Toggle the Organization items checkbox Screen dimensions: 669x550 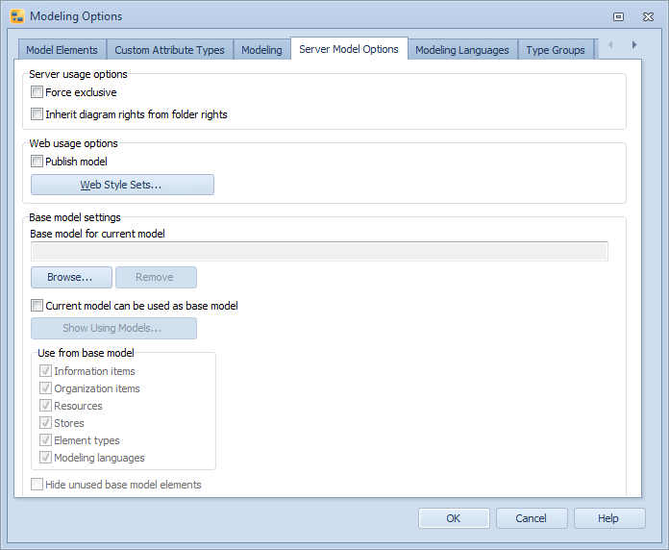tap(45, 388)
